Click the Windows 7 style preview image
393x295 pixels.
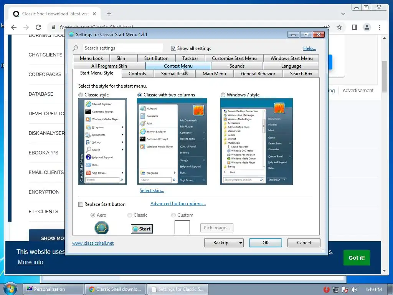pyautogui.click(x=256, y=141)
